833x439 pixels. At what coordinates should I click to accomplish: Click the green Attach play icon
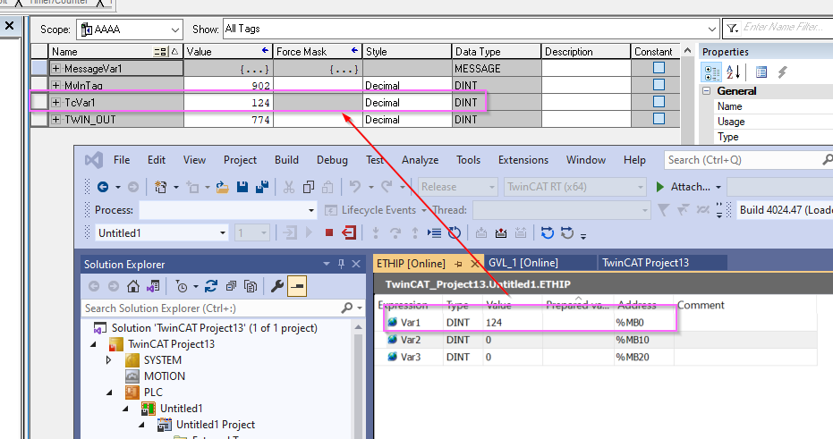659,187
